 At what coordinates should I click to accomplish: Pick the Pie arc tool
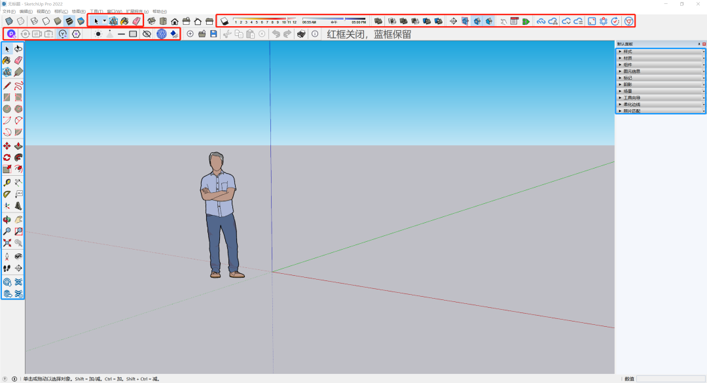18,132
